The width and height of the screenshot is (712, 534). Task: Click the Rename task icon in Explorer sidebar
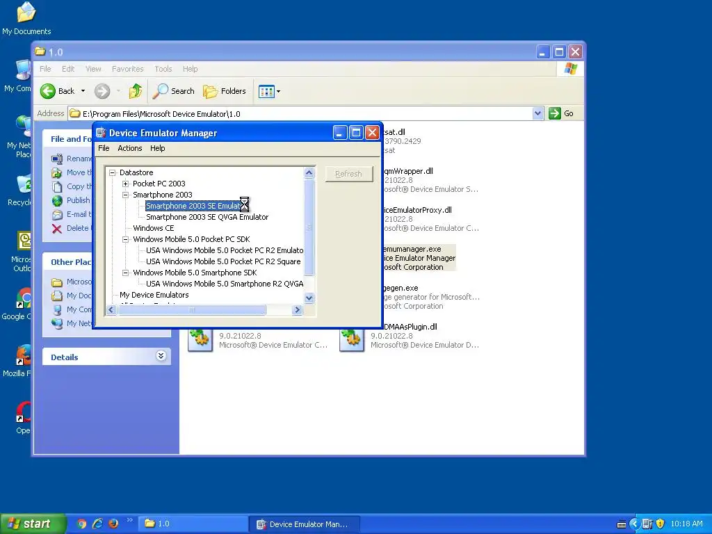pyautogui.click(x=57, y=159)
